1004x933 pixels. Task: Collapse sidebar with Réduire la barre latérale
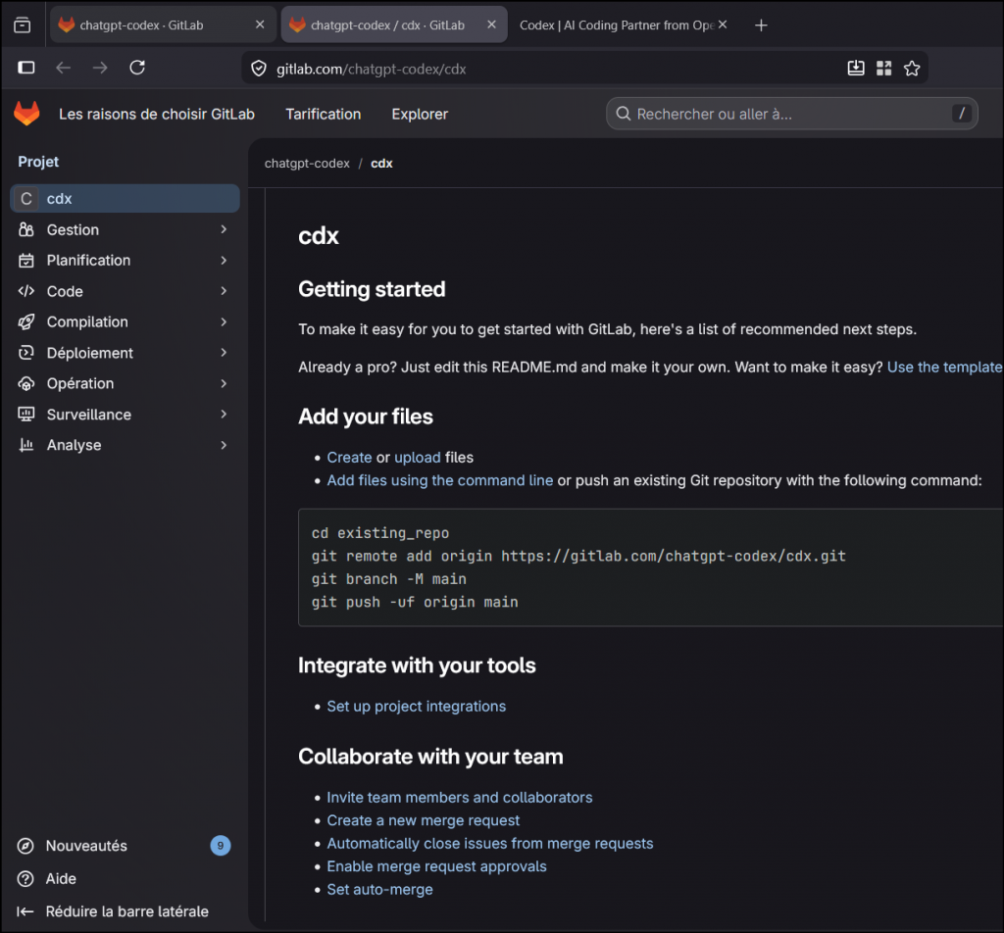(126, 911)
